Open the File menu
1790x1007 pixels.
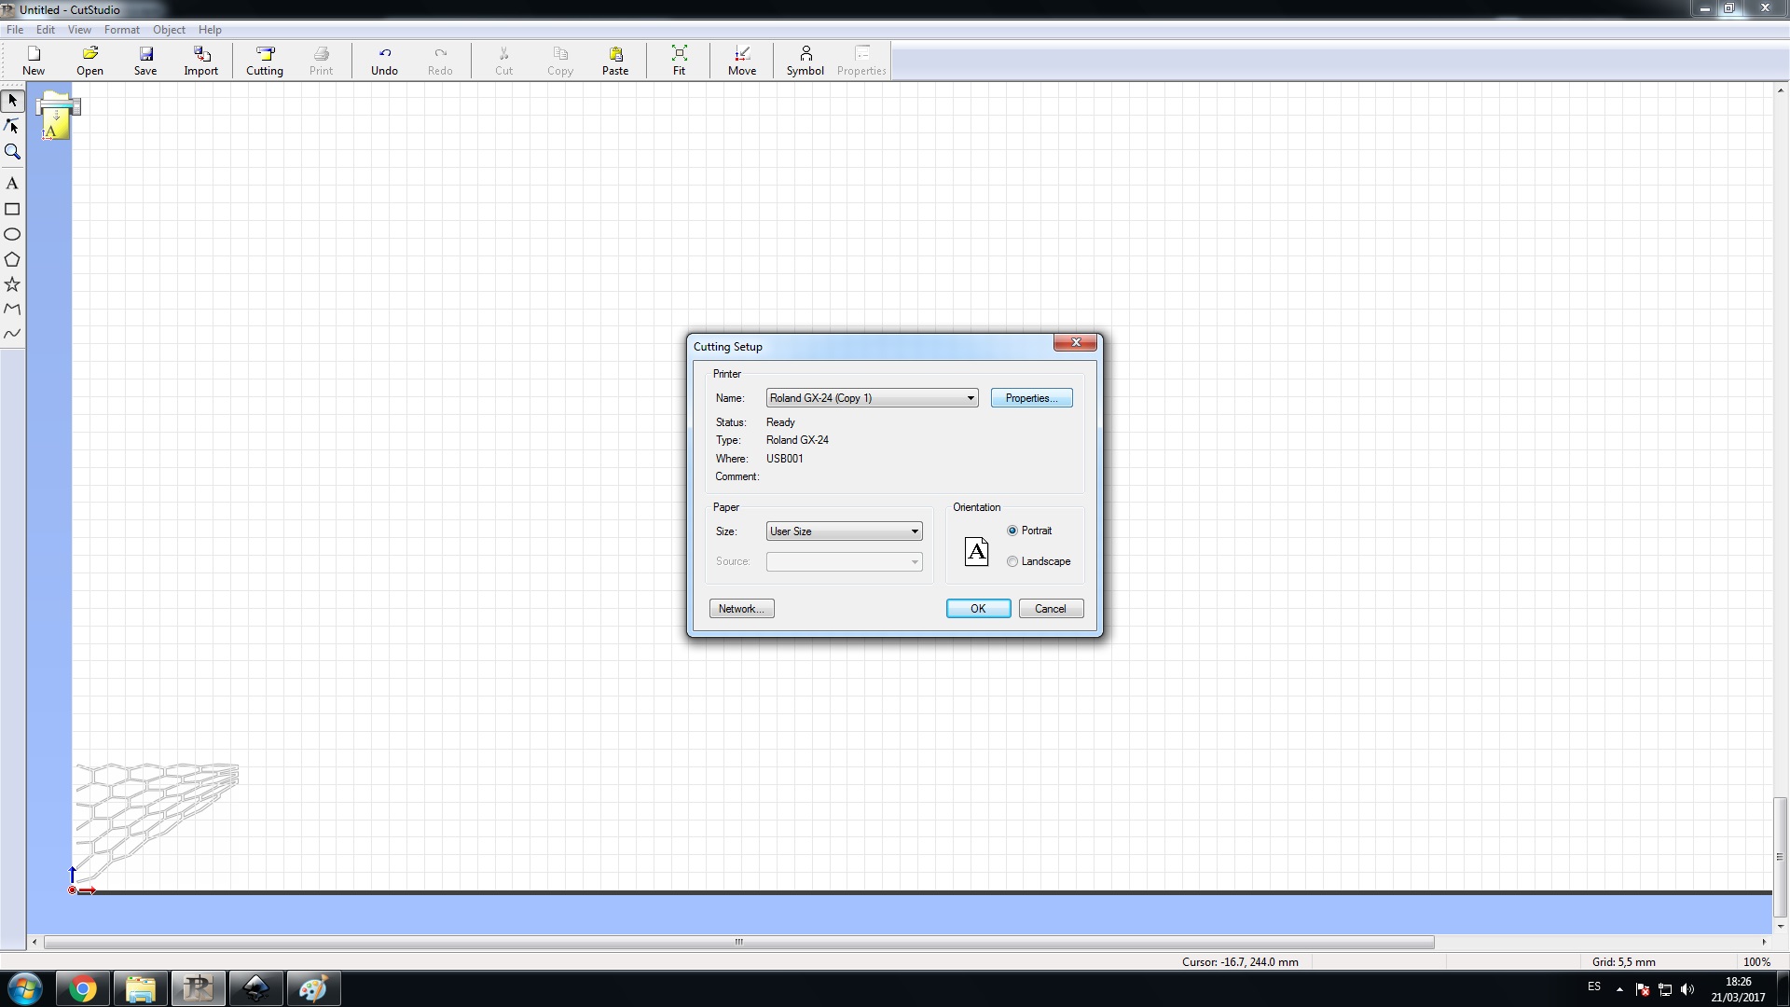[x=15, y=30]
